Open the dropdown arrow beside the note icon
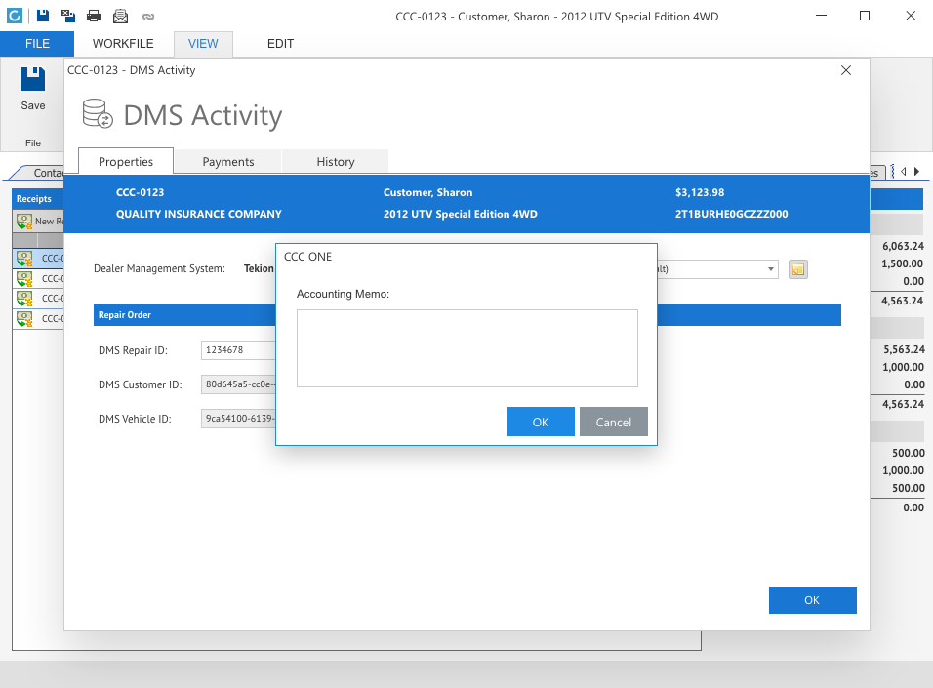This screenshot has height=688, width=933. click(771, 269)
